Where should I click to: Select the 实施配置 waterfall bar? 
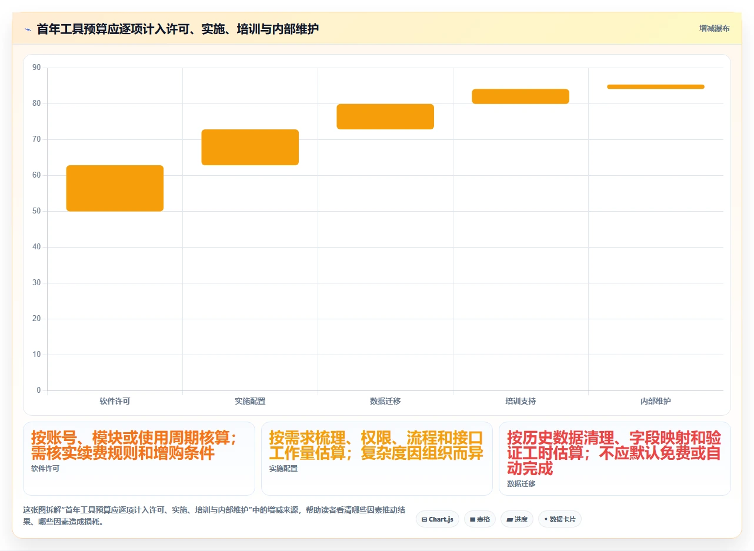(x=250, y=147)
